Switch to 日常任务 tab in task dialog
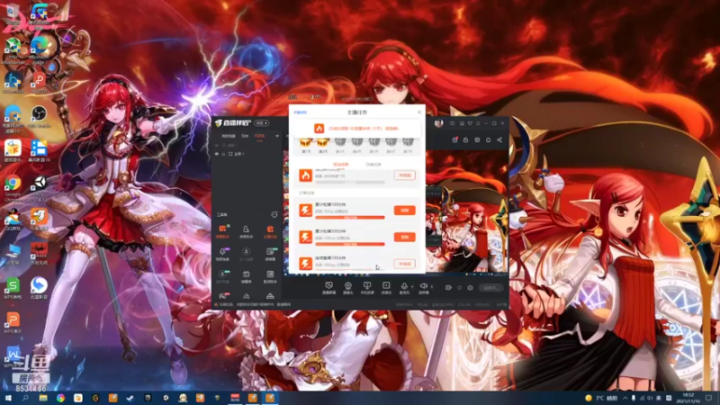Viewport: 720px width, 405px height. pyautogui.click(x=373, y=165)
